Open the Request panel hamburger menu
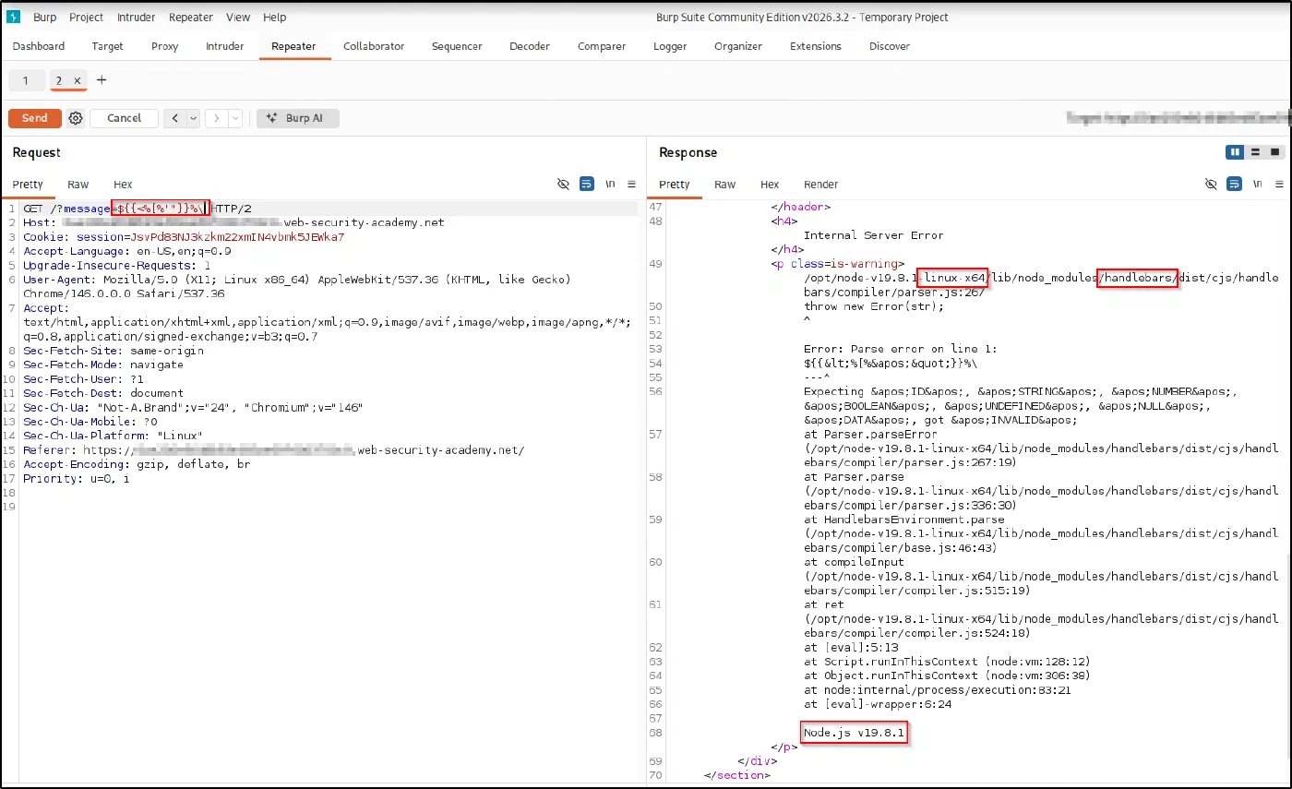Image resolution: width=1292 pixels, height=789 pixels. point(632,185)
